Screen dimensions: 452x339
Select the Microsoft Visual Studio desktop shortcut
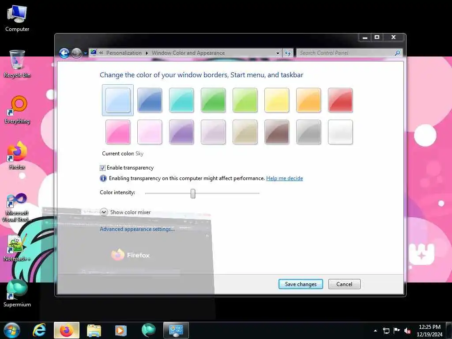[17, 207]
